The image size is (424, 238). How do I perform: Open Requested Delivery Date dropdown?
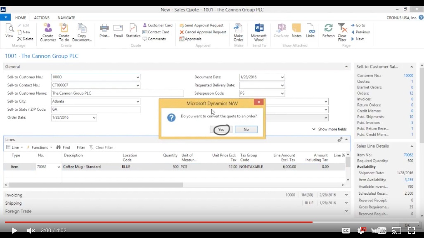click(282, 85)
